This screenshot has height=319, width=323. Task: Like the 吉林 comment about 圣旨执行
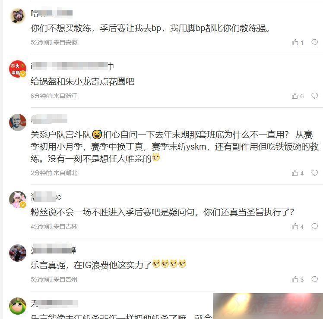(298, 226)
